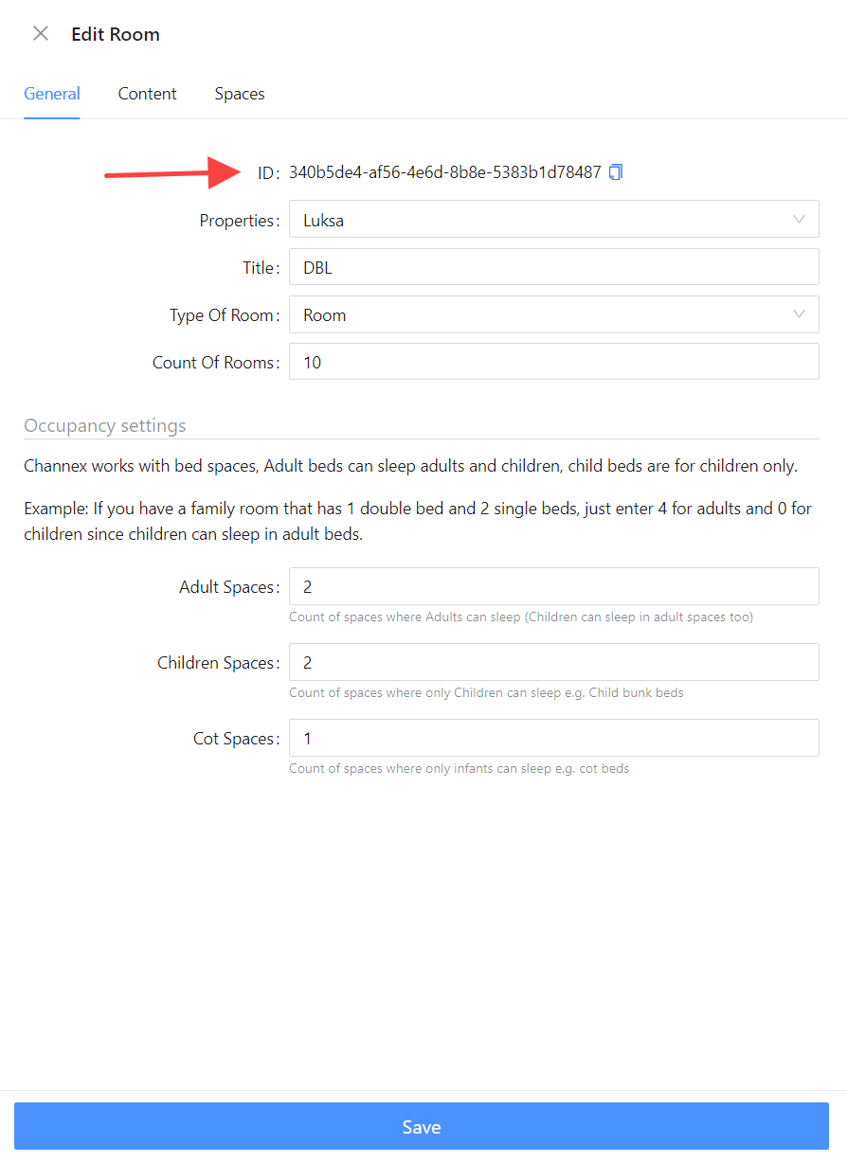Expand the Type Of Room dropdown
This screenshot has width=847, height=1163.
(553, 314)
